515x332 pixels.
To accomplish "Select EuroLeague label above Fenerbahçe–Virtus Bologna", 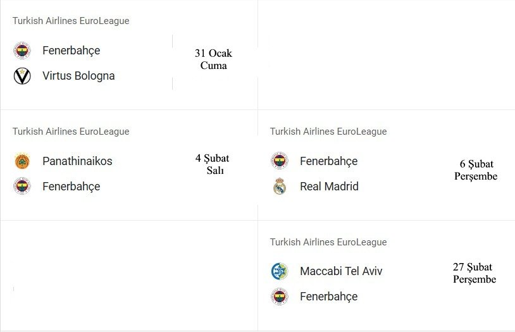I will [x=71, y=21].
